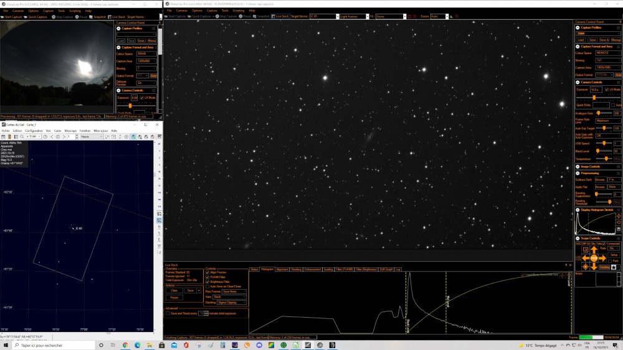The width and height of the screenshot is (623, 350).
Task: Switch to the Guiding tab
Action: click(328, 270)
